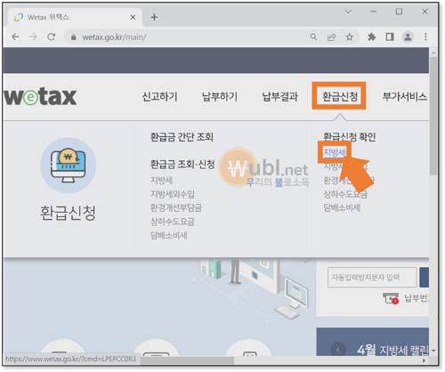Open the 납부하기 menu
The height and width of the screenshot is (372, 445).
pyautogui.click(x=220, y=96)
